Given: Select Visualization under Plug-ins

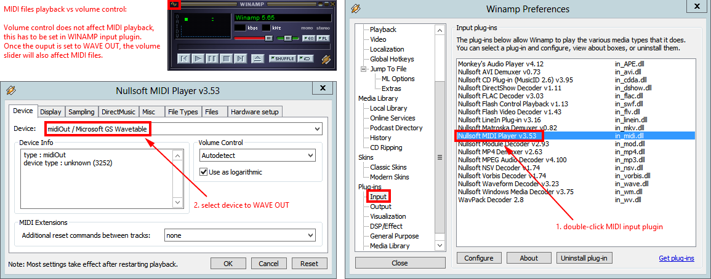Looking at the screenshot, I should (388, 216).
